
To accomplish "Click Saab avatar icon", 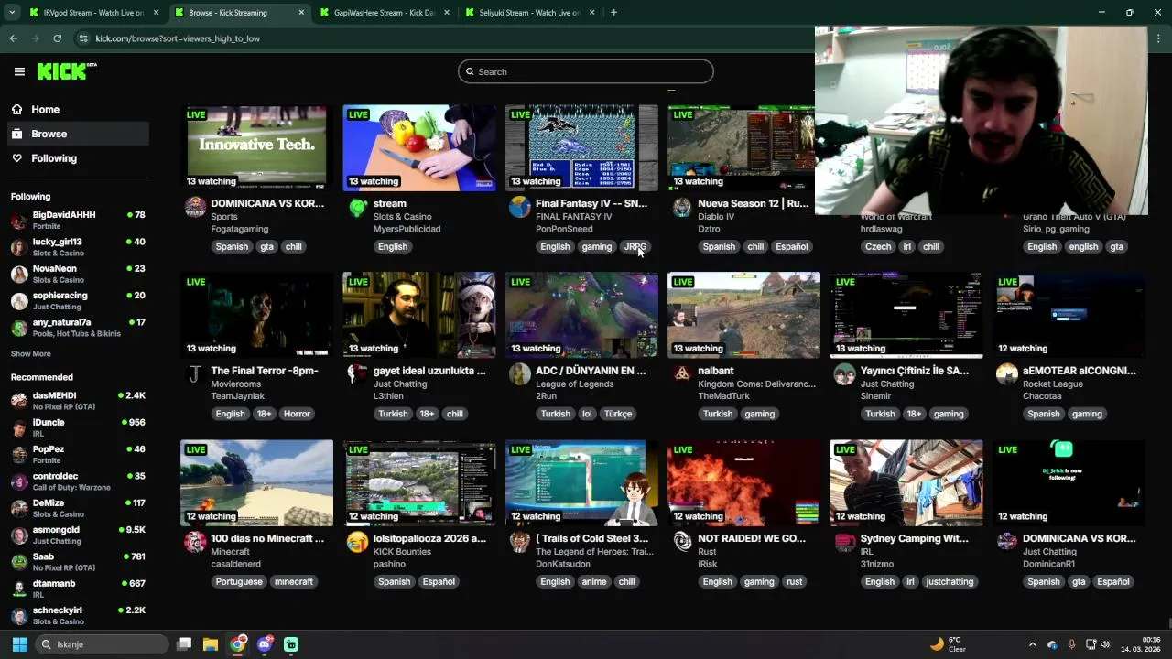I will point(19,562).
